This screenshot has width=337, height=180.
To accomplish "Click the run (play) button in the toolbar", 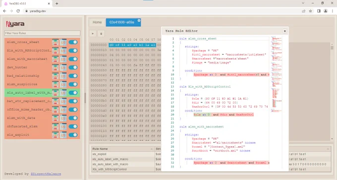I will coord(93,34).
